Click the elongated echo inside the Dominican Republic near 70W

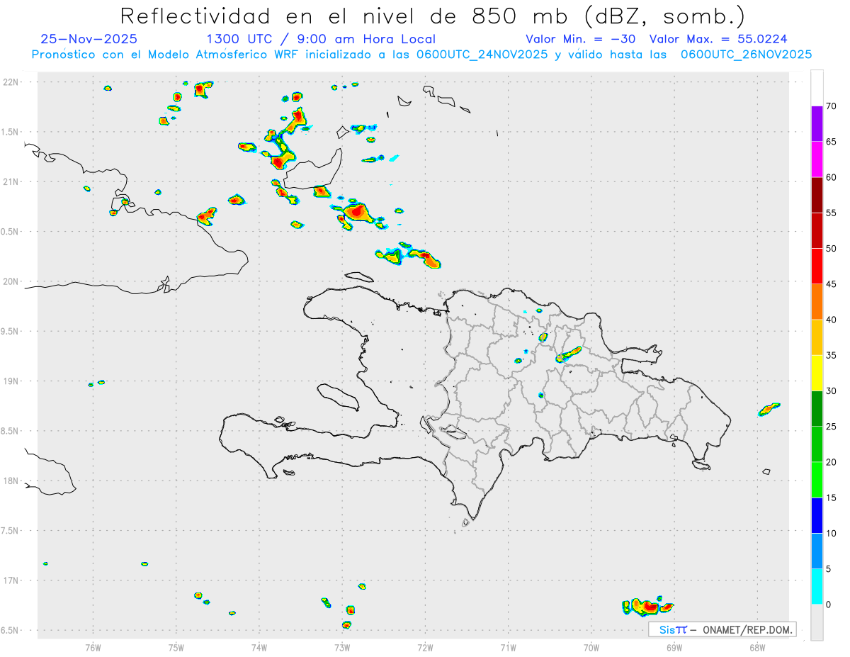pos(568,354)
